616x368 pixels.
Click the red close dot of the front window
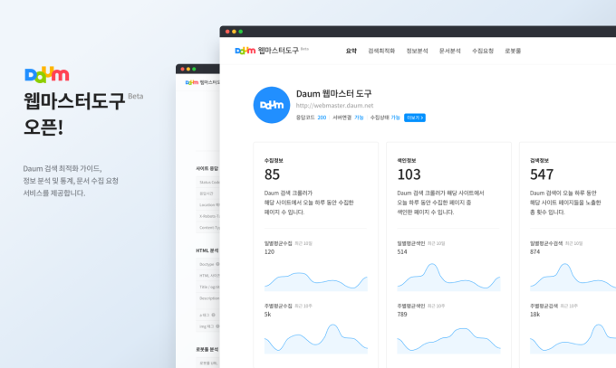(x=227, y=32)
